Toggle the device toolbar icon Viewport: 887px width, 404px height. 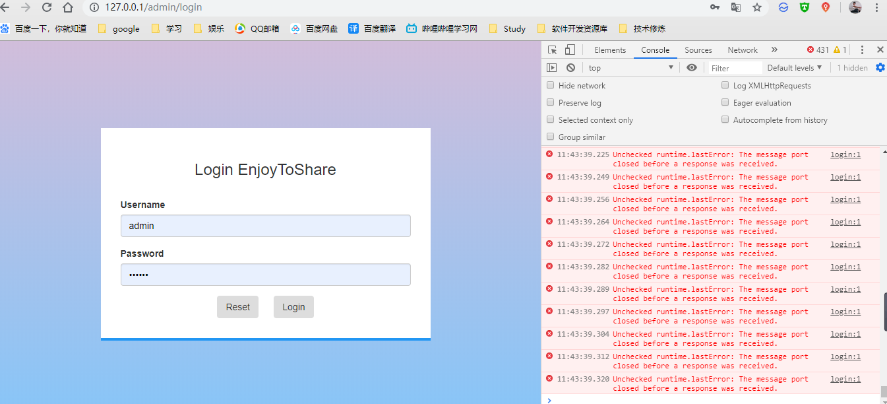[570, 50]
